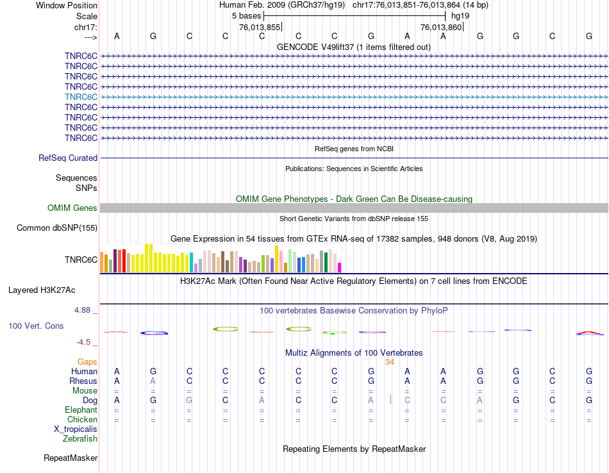The height and width of the screenshot is (473, 609).
Task: Open Multiz Alignments of 100 Vertebrates title
Action: tap(354, 353)
